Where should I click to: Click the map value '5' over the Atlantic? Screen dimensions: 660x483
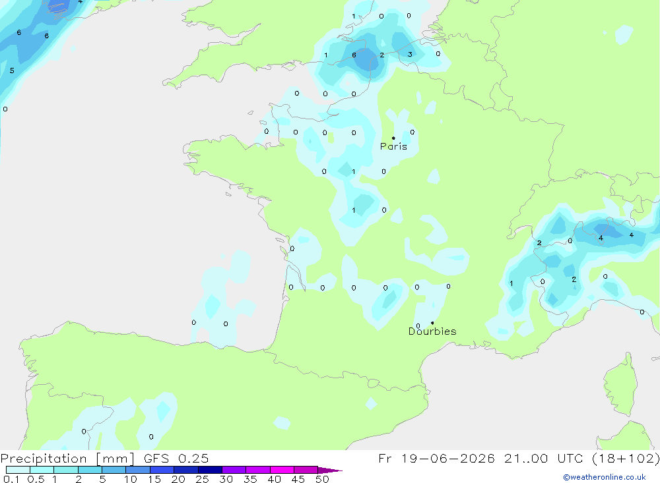[12, 71]
